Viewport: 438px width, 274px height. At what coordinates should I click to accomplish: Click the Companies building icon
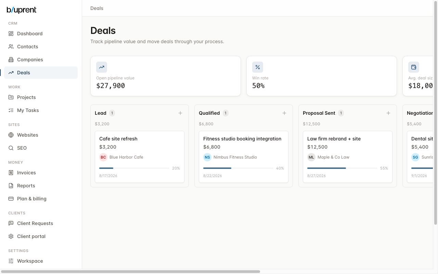(11, 60)
